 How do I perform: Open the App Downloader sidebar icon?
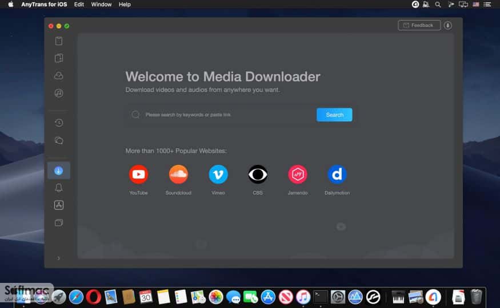click(x=59, y=205)
